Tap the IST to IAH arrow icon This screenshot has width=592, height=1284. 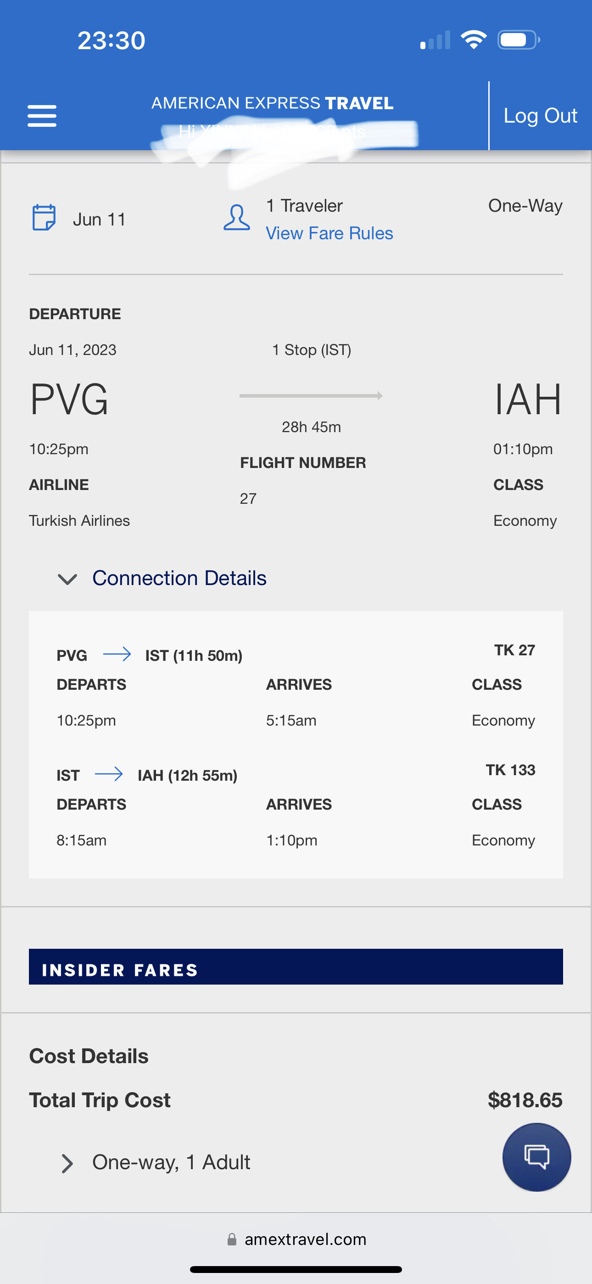click(109, 774)
